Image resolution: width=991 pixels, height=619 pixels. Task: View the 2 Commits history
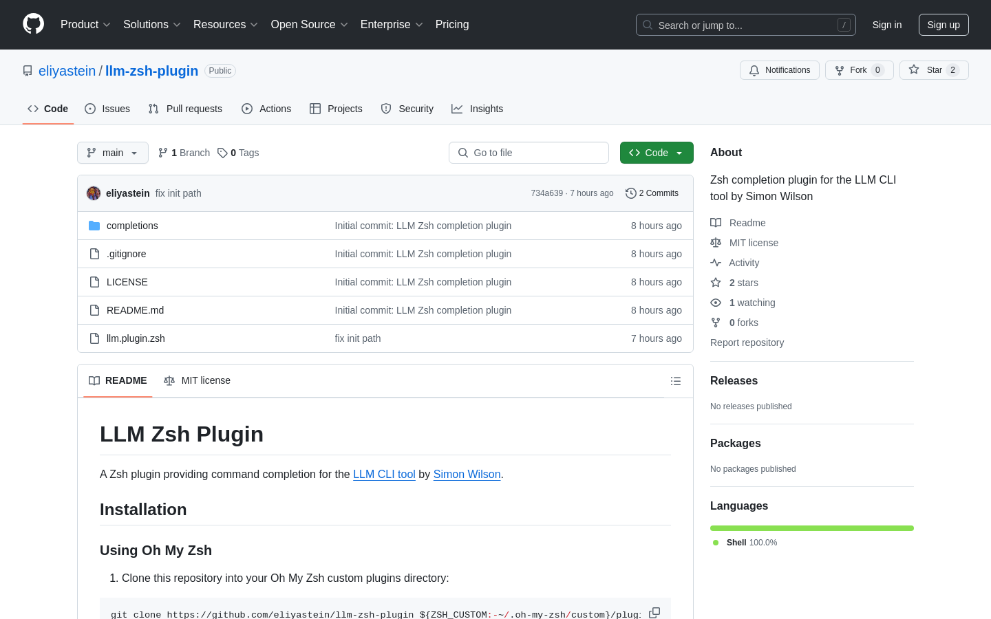click(x=652, y=193)
